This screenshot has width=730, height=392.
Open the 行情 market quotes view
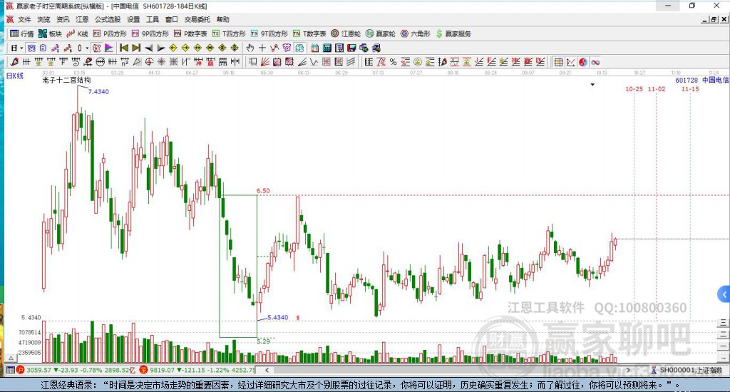(x=21, y=33)
